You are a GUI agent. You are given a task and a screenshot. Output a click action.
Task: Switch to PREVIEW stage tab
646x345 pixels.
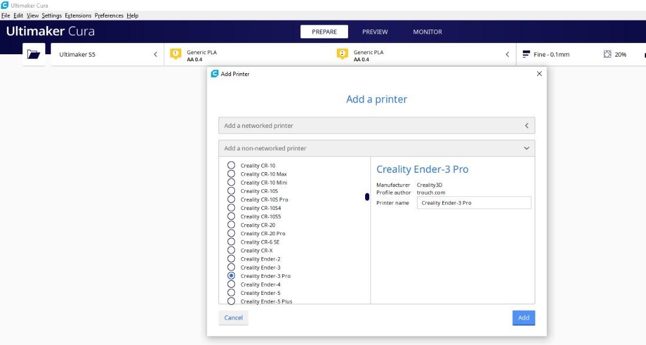tap(375, 32)
